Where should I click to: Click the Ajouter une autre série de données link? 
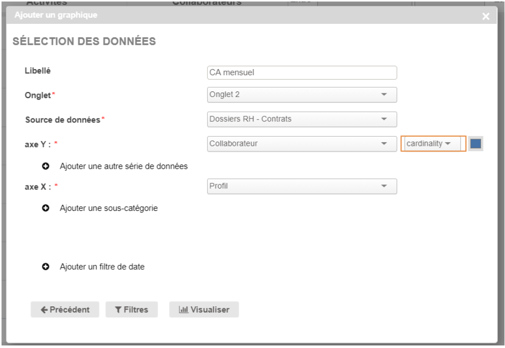click(x=124, y=166)
